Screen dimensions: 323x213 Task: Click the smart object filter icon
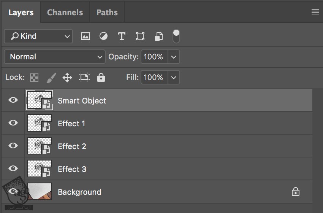[158, 36]
